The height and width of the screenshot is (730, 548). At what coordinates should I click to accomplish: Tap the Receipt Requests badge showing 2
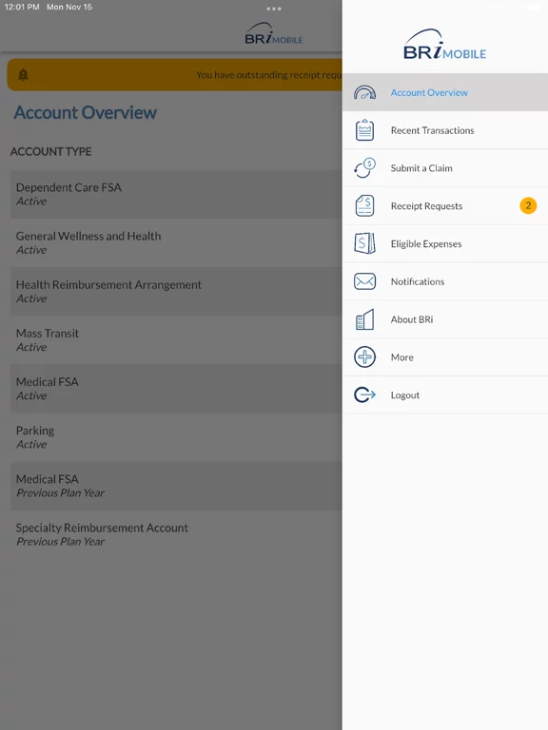tap(528, 205)
